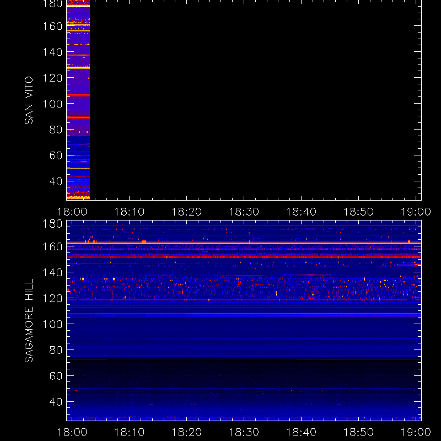Click 19:00 under the San Vito plot
The image size is (441, 441).
click(x=416, y=212)
